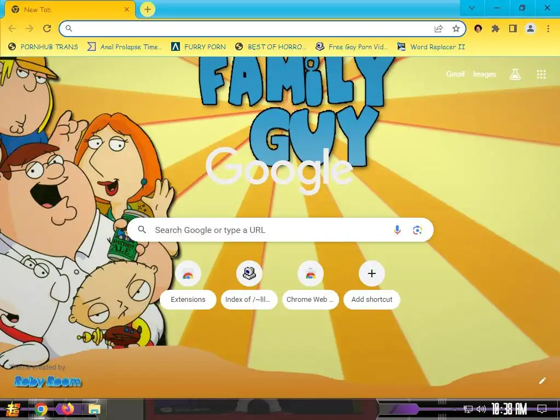Image resolution: width=560 pixels, height=420 pixels.
Task: Bookmark this tab with the star icon
Action: (456, 28)
